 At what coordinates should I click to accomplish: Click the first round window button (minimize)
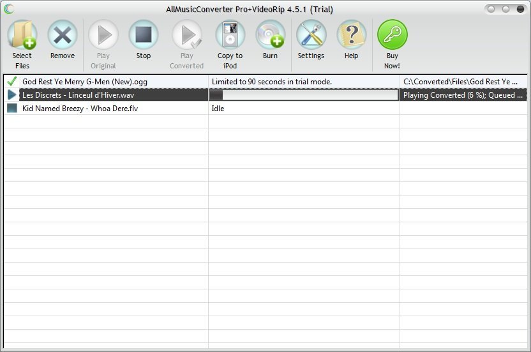(x=491, y=9)
